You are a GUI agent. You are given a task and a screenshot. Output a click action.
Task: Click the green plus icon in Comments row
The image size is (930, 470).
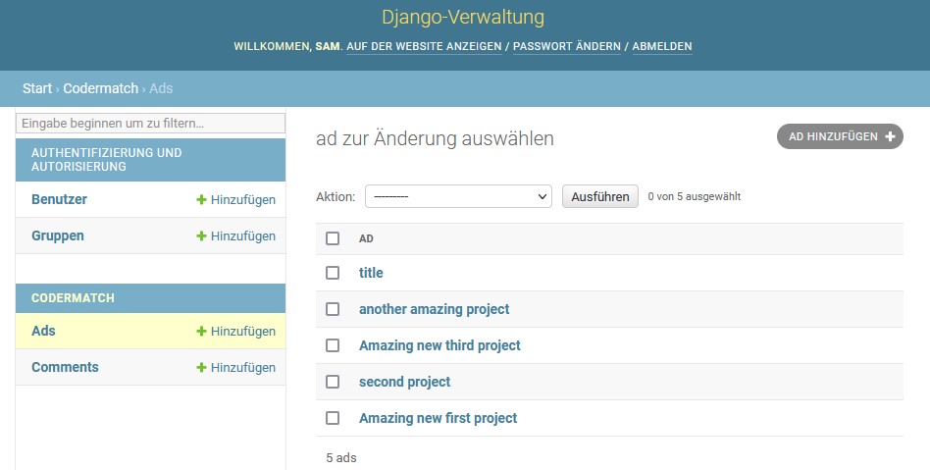[x=202, y=367]
